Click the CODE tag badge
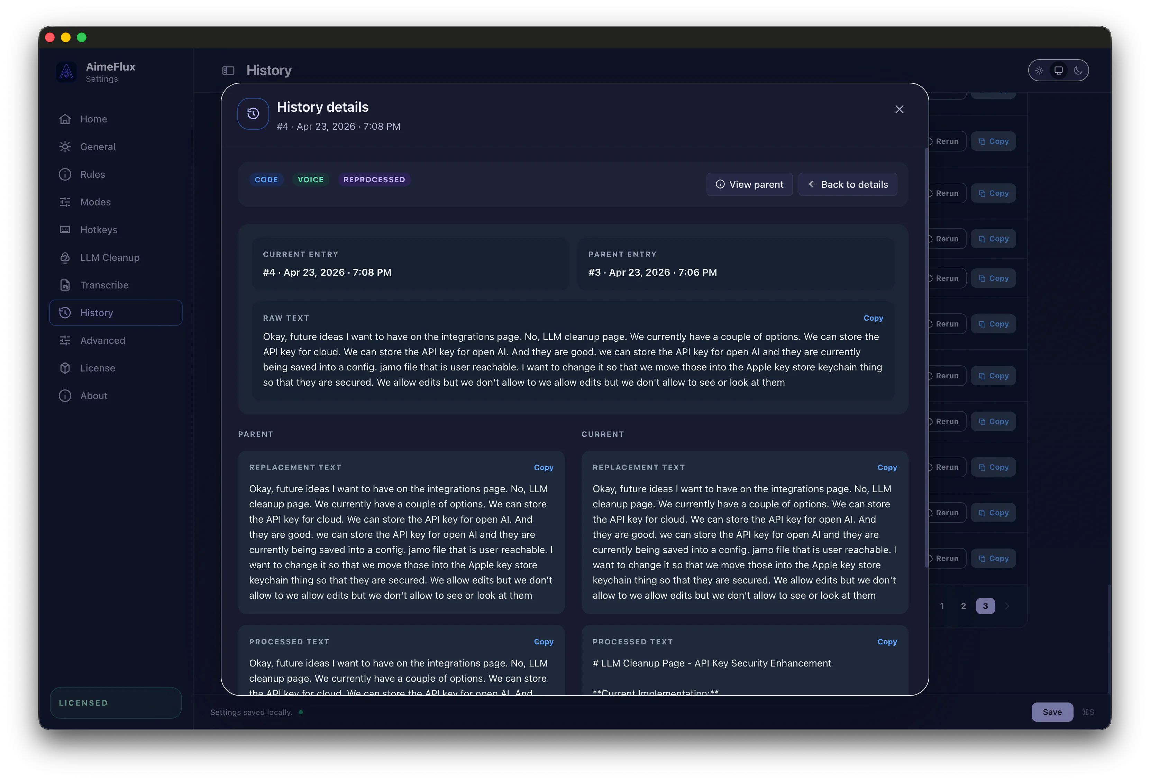Screen dimensions: 1150x781 (266, 180)
